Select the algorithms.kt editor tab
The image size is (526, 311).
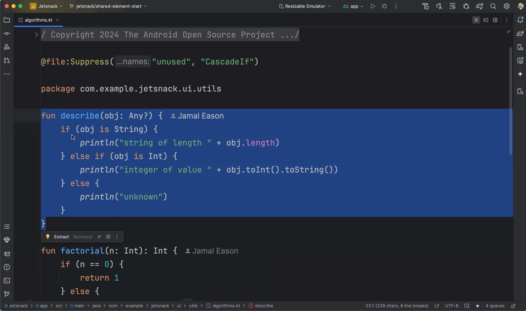click(38, 20)
